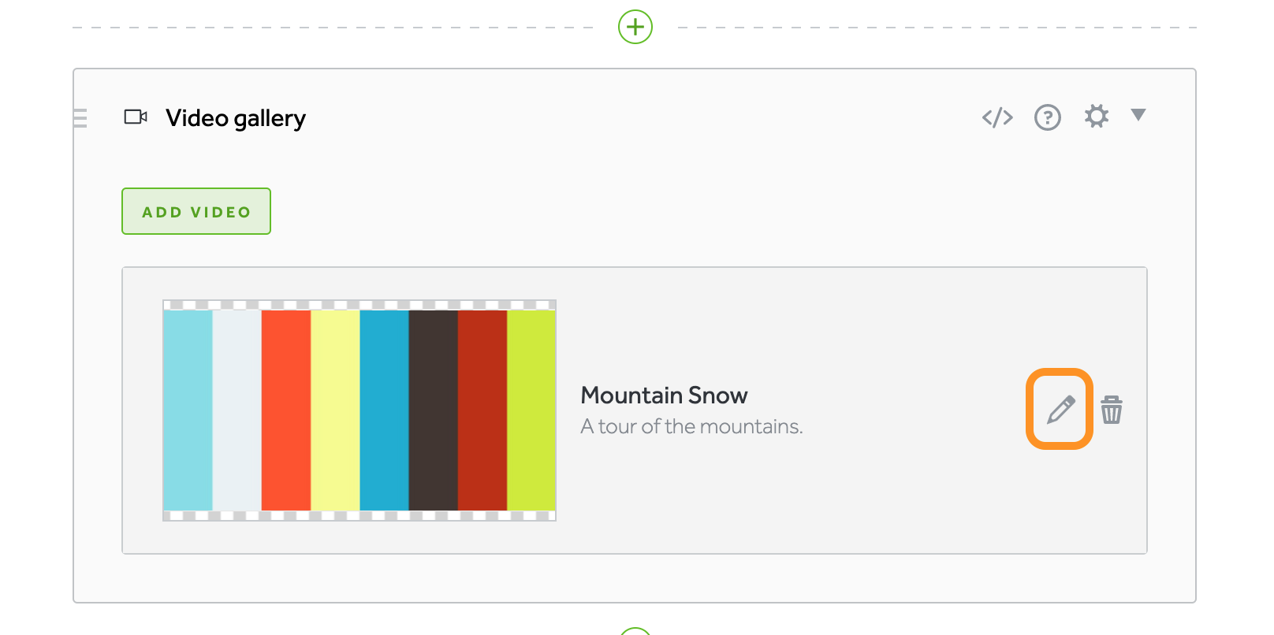
Task: Click the light cyan stripe in the thumbnail
Action: tap(188, 410)
